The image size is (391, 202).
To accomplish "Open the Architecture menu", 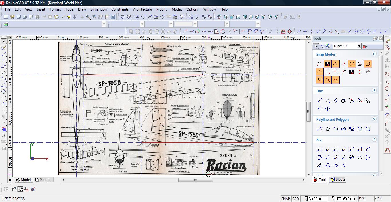I will [x=142, y=9].
